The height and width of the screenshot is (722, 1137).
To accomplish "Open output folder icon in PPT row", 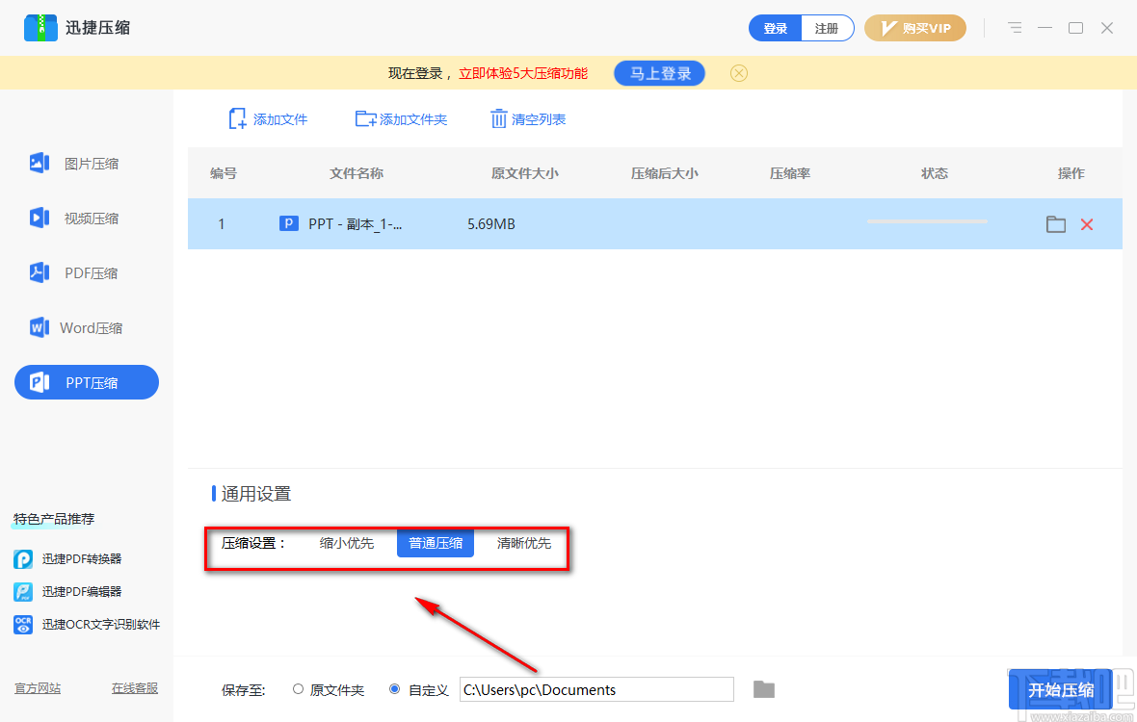I will (1056, 224).
